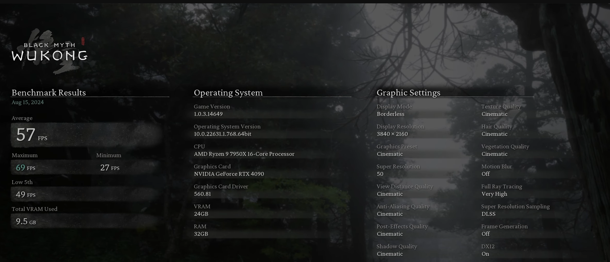The image size is (610, 262).
Task: Select the display mode value 'Borderless'
Action: coord(390,114)
